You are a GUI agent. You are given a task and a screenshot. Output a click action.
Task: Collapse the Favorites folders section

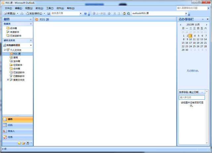pos(31,24)
